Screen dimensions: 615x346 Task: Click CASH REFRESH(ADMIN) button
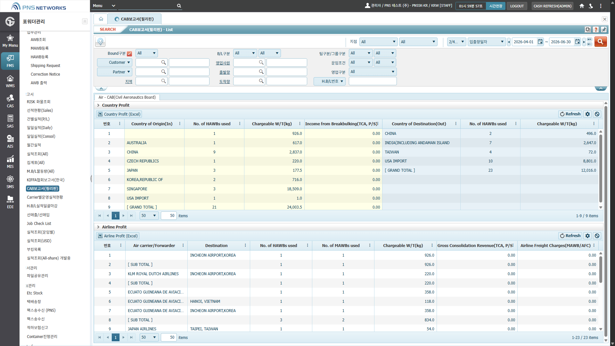[x=552, y=6]
